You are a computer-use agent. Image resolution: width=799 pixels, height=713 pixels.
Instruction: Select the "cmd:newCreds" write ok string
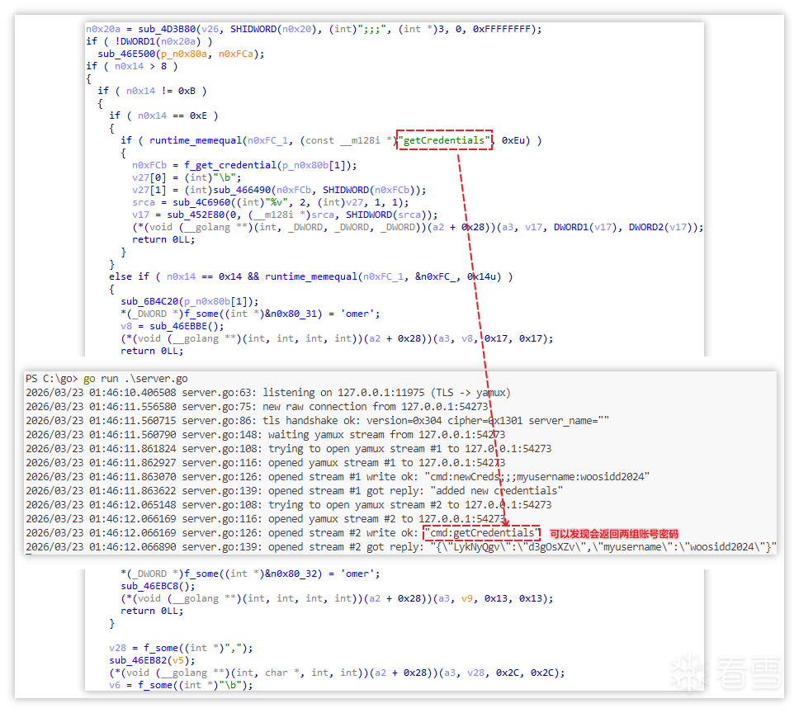tap(537, 476)
